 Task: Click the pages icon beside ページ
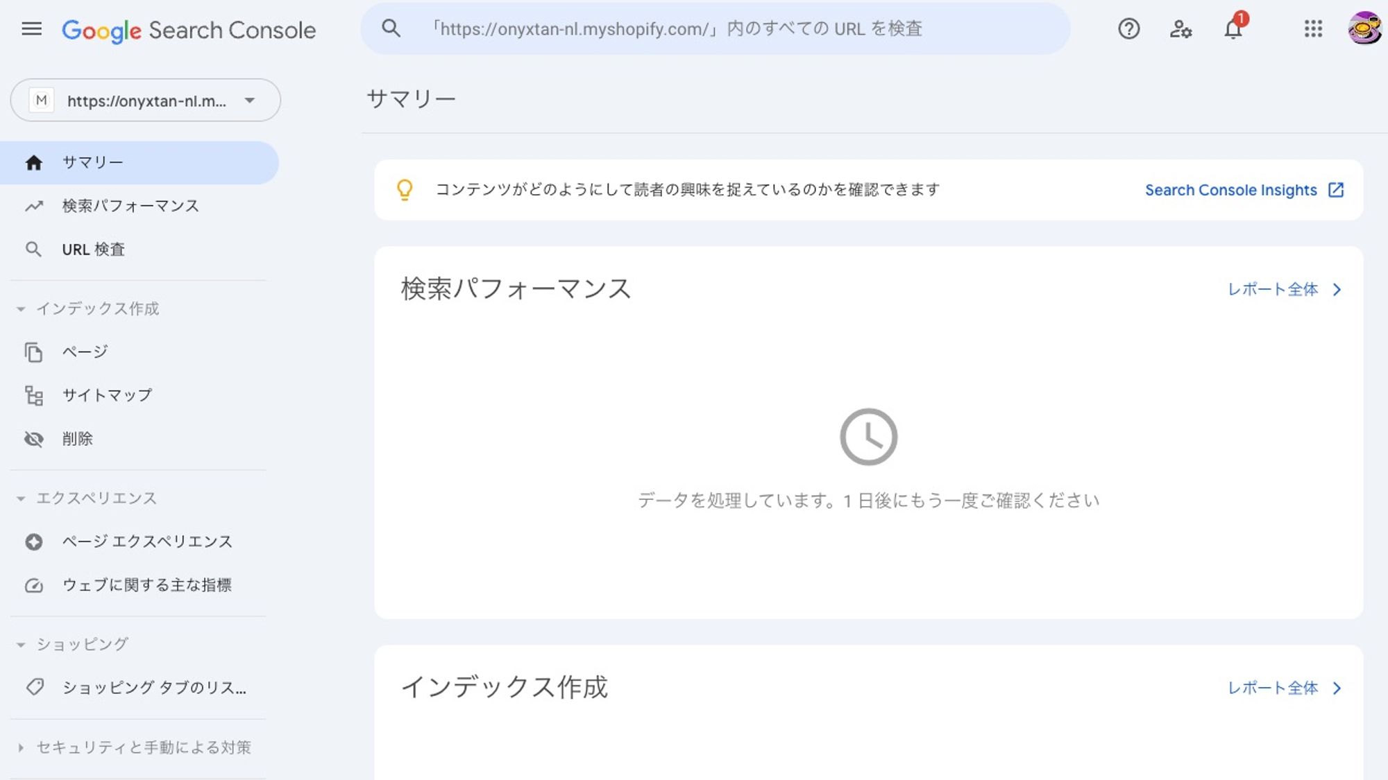pyautogui.click(x=33, y=352)
